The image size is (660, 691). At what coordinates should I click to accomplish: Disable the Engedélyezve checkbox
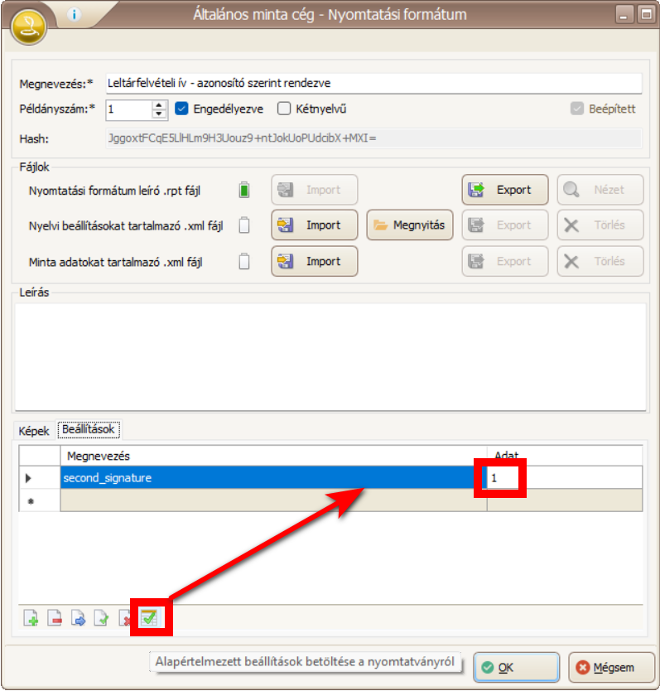(182, 108)
